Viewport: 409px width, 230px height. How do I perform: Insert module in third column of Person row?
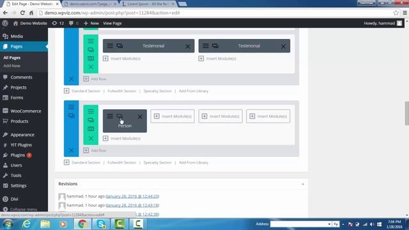(x=220, y=116)
